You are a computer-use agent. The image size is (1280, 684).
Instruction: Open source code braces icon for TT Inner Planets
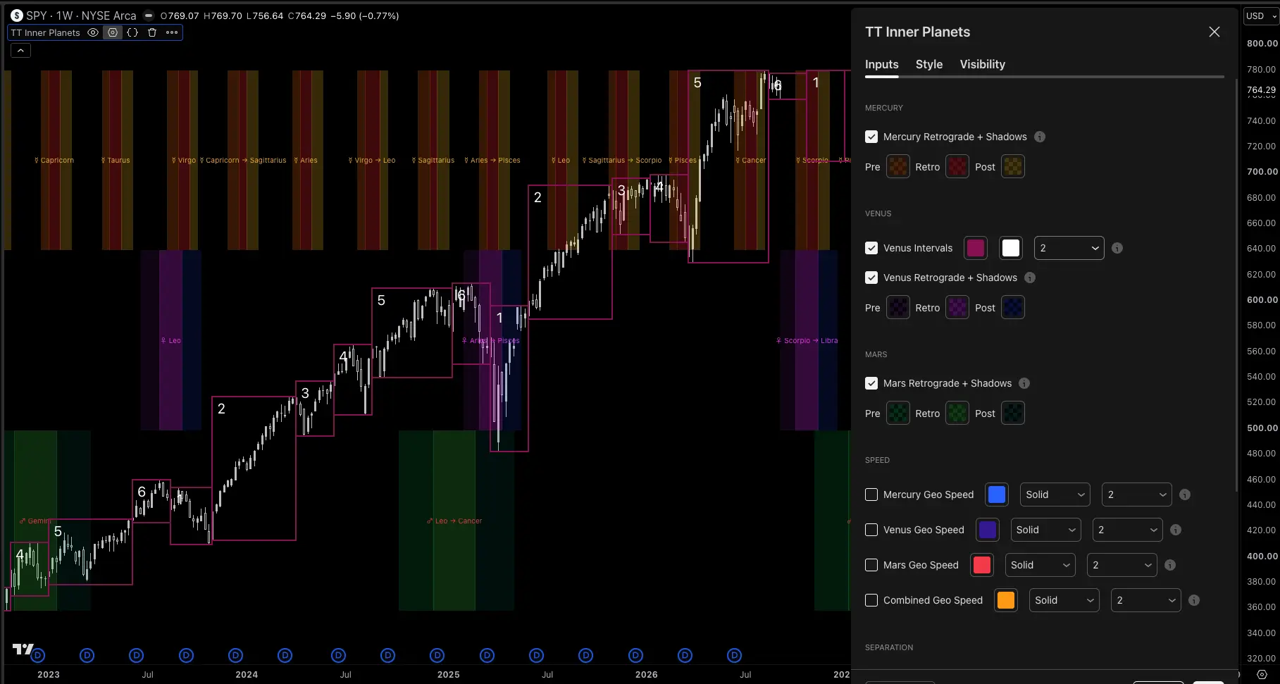click(132, 32)
